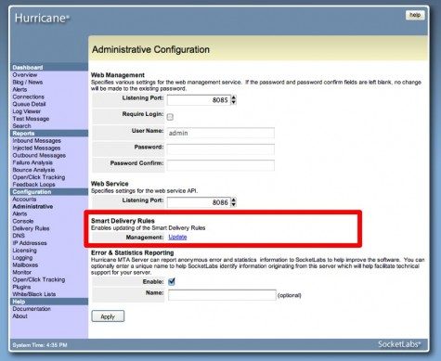Click Web Service Listening Port field 8086

click(x=199, y=202)
